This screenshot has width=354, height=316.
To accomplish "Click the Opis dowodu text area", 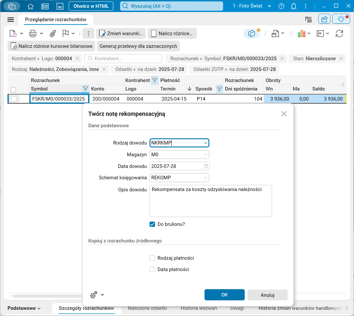I will 211,201.
